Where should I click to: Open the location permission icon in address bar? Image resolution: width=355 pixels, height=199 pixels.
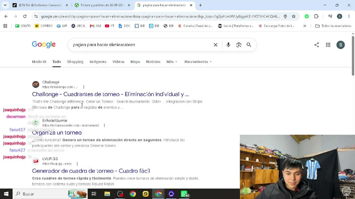tap(285, 16)
